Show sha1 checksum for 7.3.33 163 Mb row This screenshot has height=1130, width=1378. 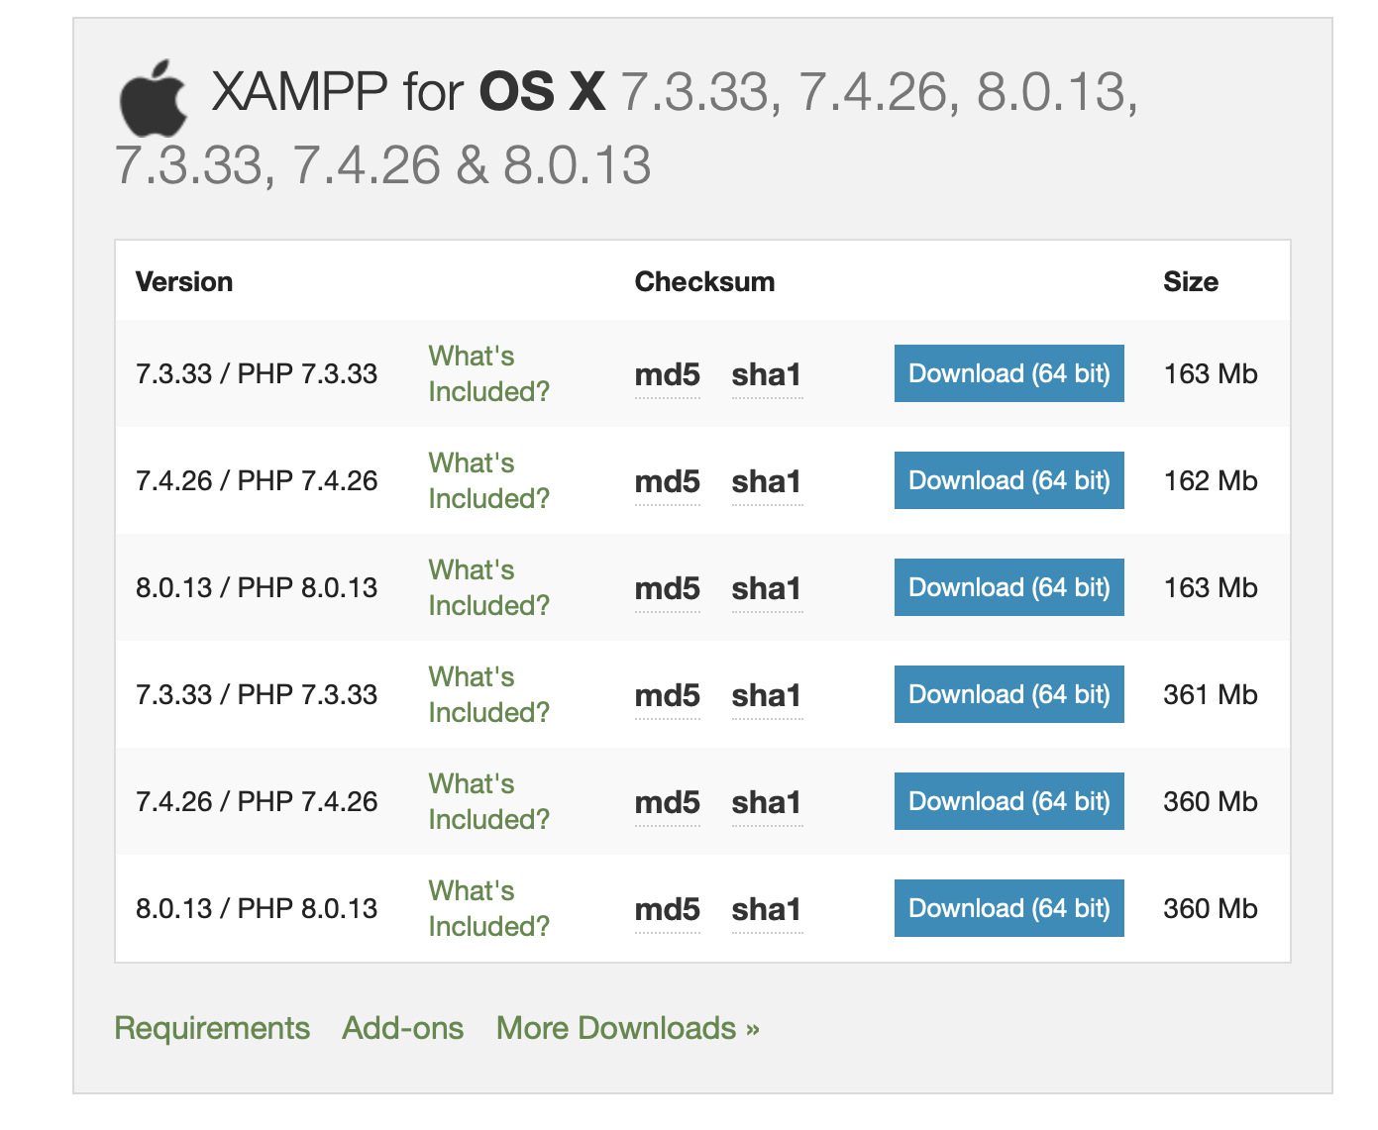click(x=767, y=375)
